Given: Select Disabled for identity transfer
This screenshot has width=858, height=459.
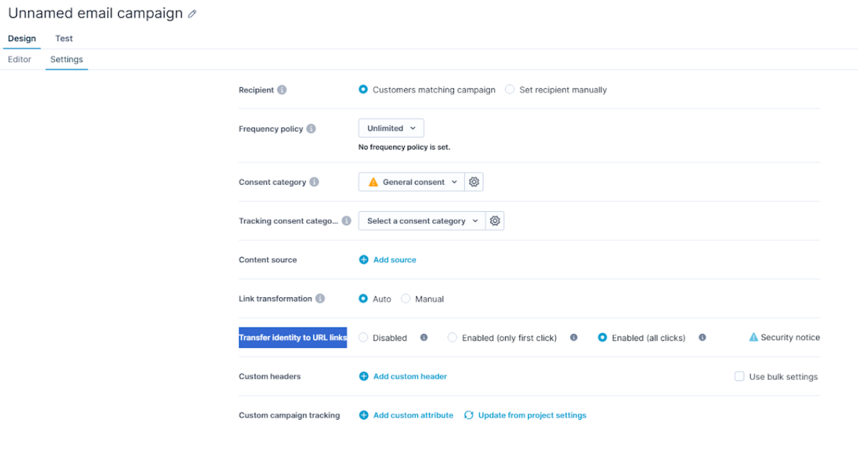Looking at the screenshot, I should click(364, 337).
